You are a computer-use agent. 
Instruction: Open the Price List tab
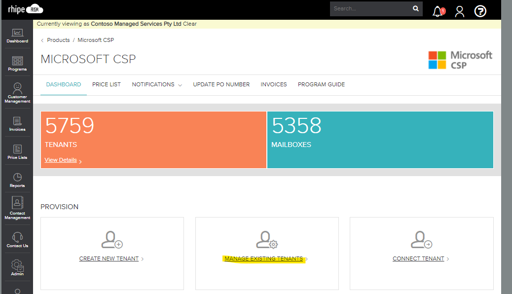click(x=107, y=85)
